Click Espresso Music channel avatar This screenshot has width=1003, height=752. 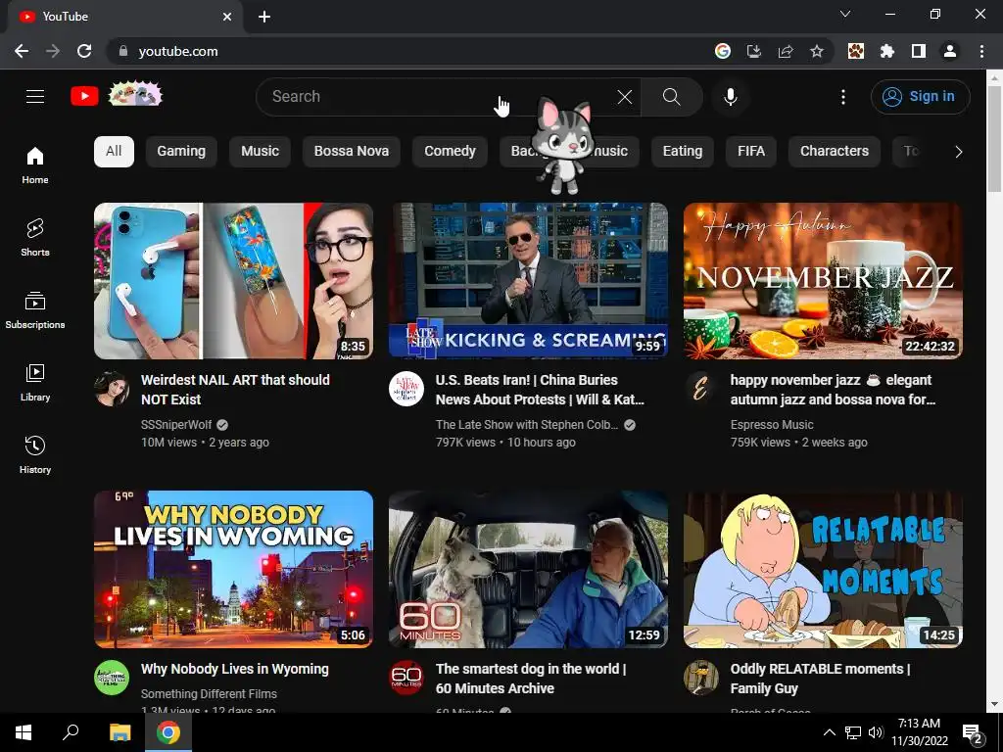[x=701, y=389]
